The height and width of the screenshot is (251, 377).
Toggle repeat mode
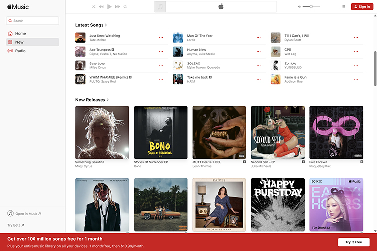click(125, 7)
